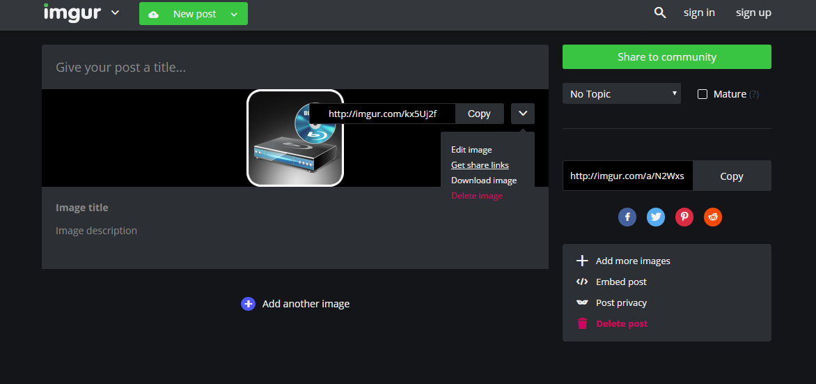Click the Image description field
Viewport: 816px width, 384px height.
point(96,230)
